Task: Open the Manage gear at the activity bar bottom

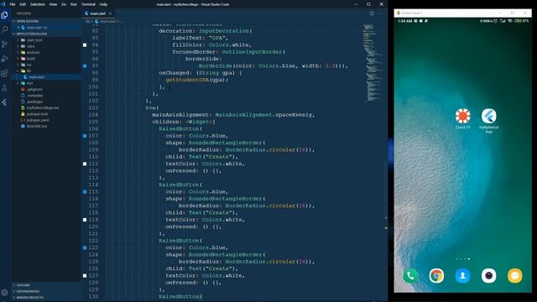Action: tap(5, 293)
